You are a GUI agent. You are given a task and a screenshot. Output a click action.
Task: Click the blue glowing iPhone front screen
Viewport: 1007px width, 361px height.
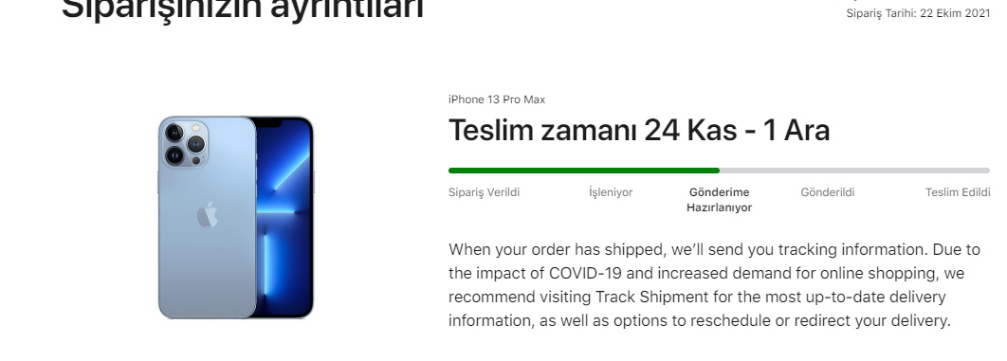[x=284, y=217]
